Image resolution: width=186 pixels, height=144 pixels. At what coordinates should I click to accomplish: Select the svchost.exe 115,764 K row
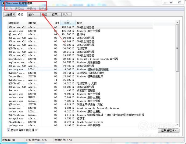[x=80, y=31]
